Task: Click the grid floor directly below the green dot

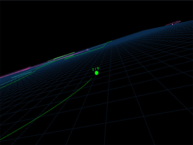Action: (x=97, y=90)
